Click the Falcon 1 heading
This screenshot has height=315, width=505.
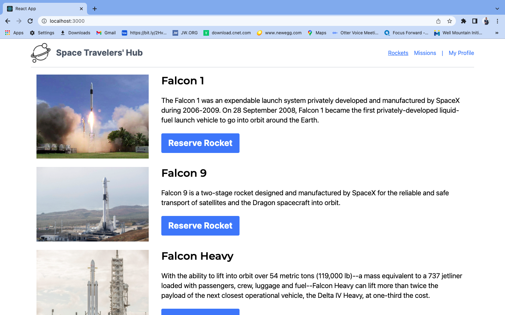click(x=183, y=81)
